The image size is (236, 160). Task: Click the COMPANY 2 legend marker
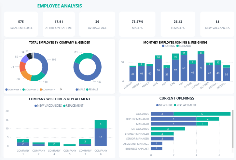coord(23,89)
